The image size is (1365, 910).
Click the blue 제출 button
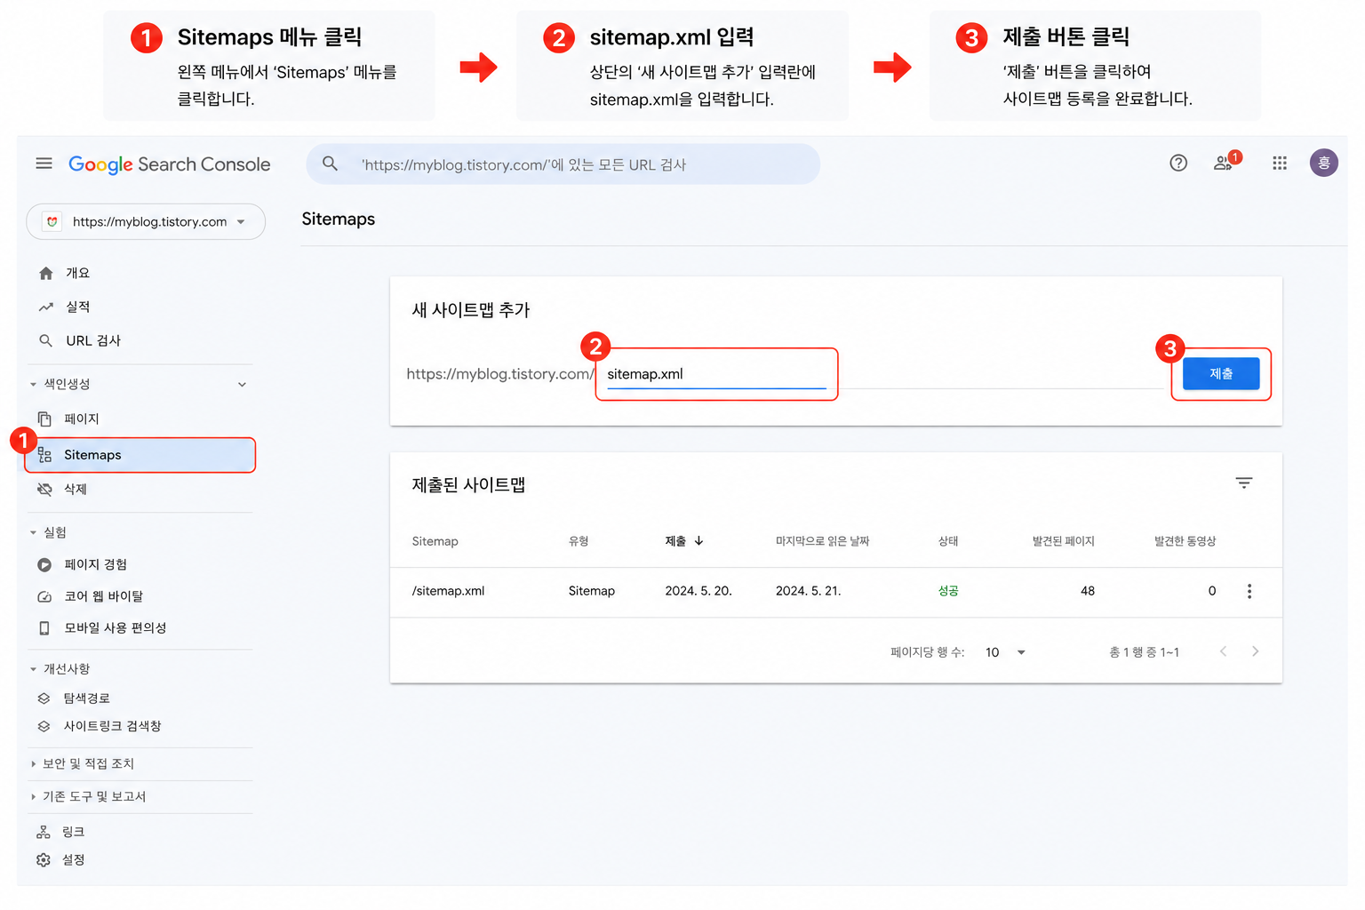tap(1221, 374)
